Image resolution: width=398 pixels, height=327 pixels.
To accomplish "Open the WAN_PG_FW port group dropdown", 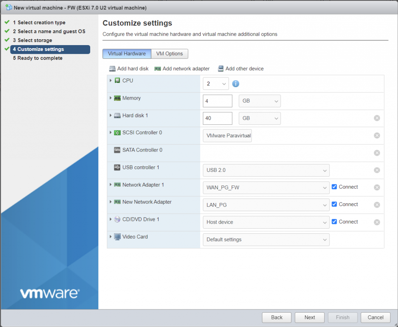I will point(266,188).
